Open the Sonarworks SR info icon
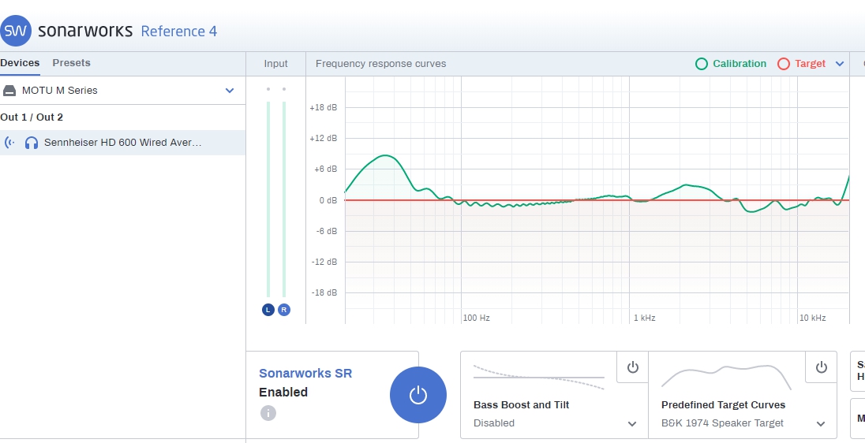The width and height of the screenshot is (865, 443). [x=268, y=413]
